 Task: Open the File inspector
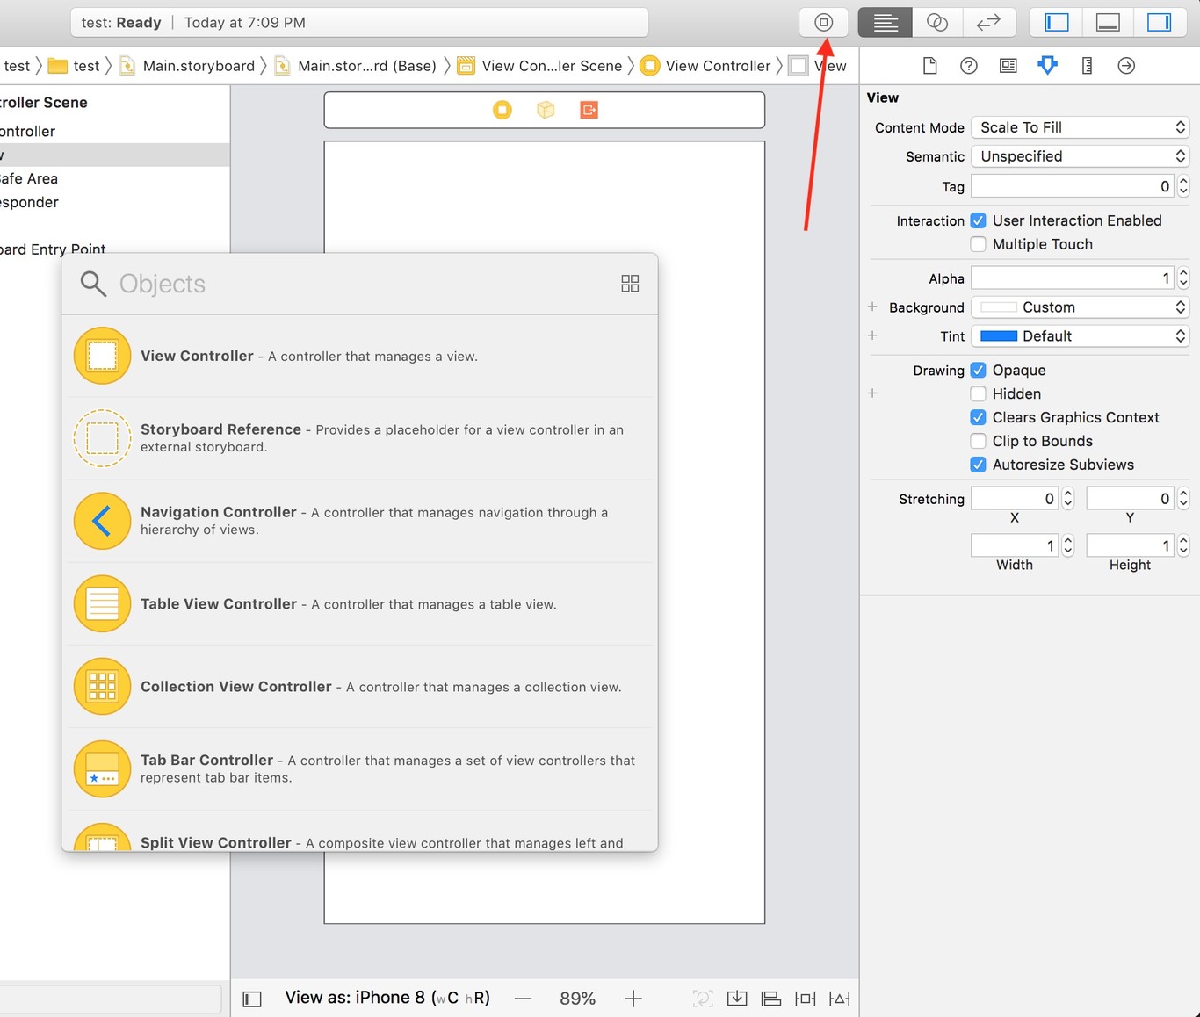coord(929,65)
